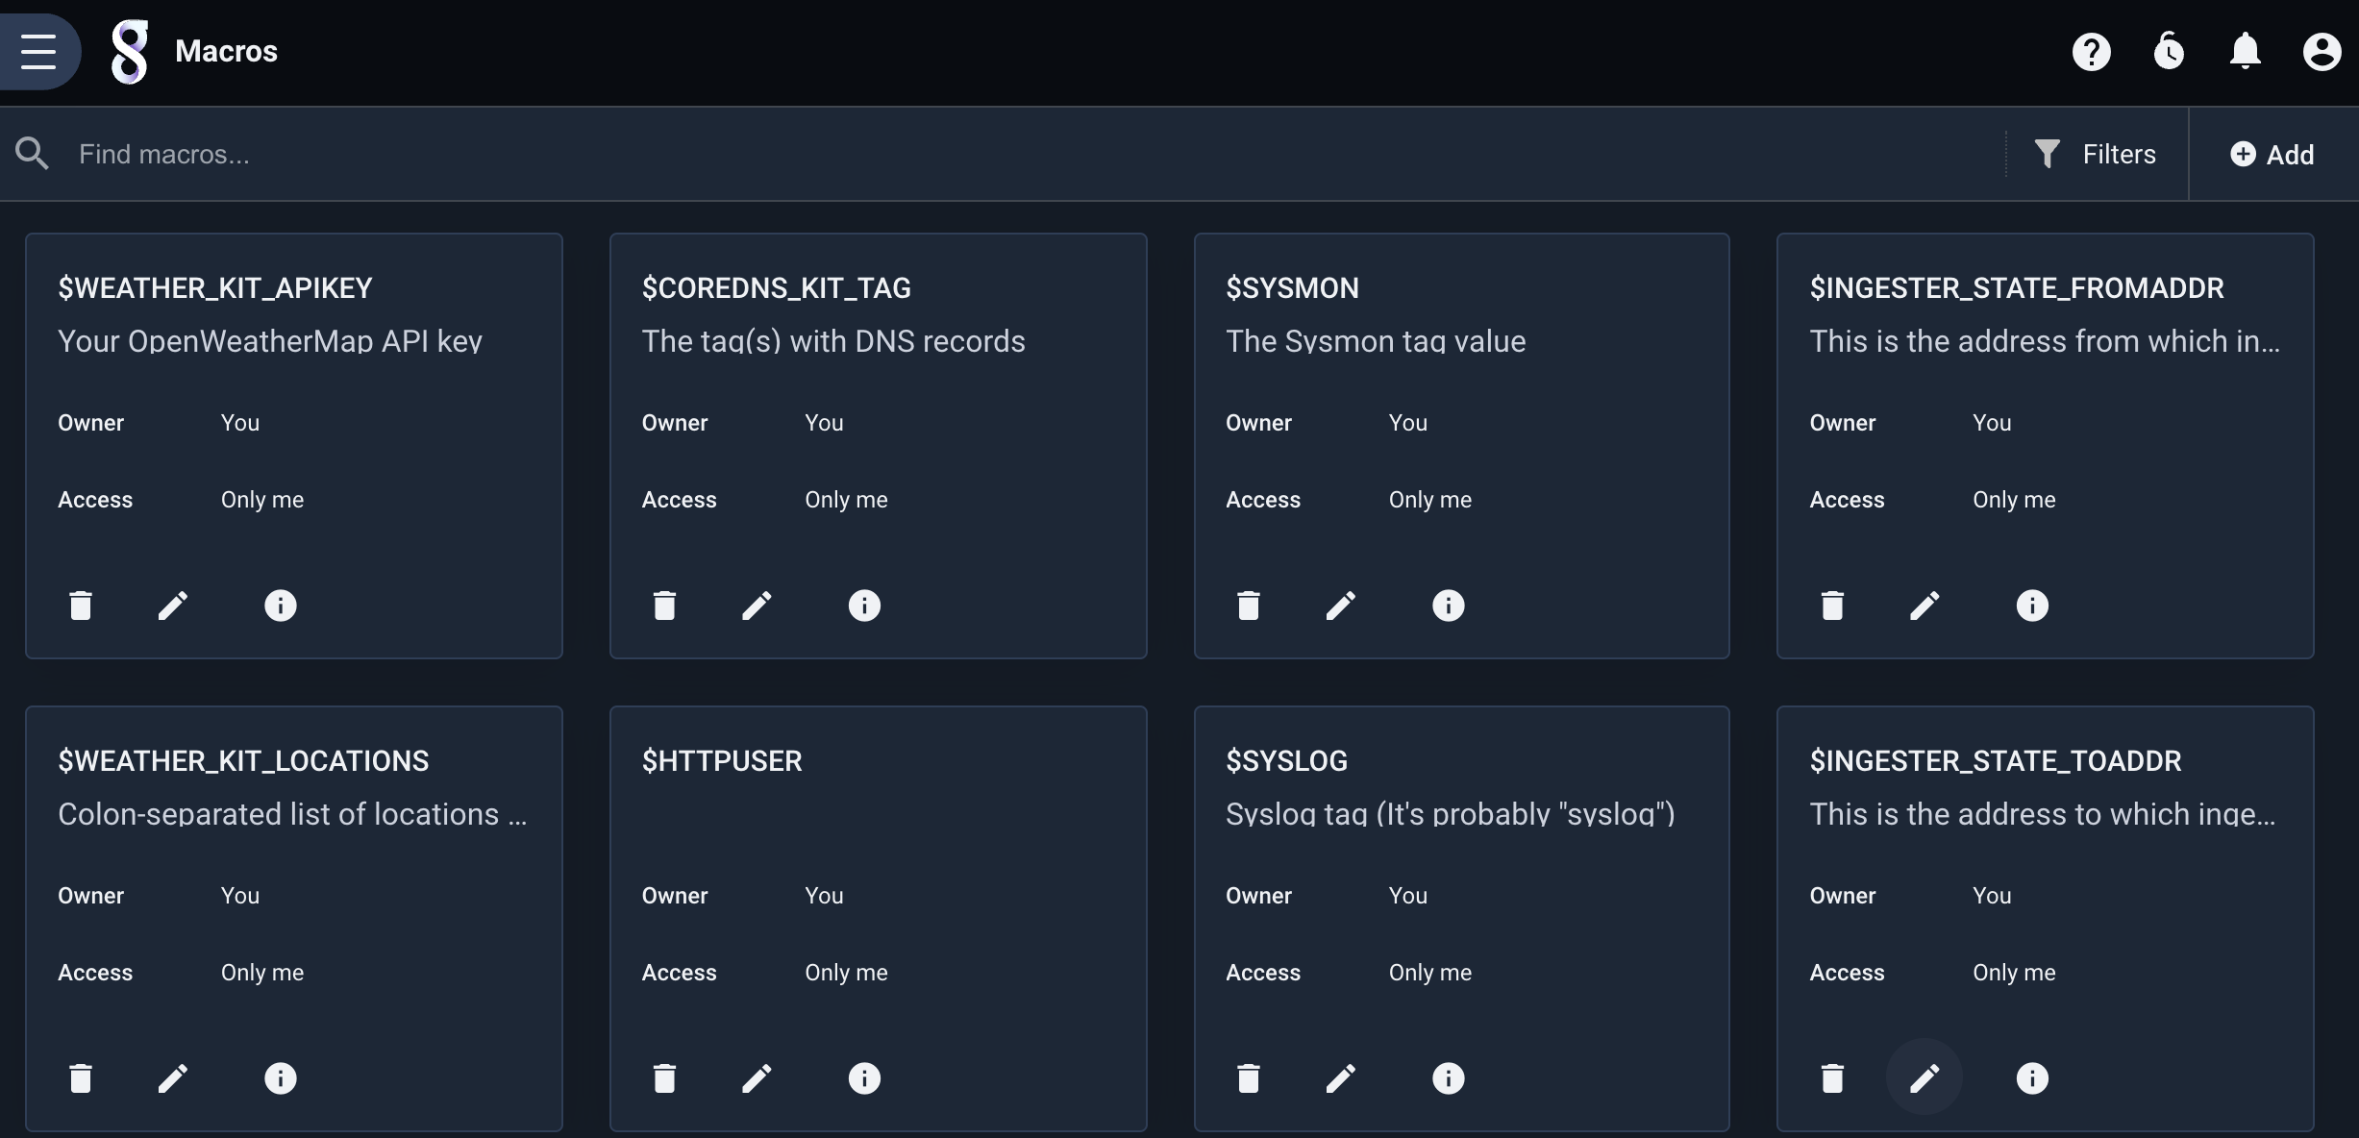
Task: Edit the $INGESTER_STATE_TOADDR macro
Action: click(x=1924, y=1077)
